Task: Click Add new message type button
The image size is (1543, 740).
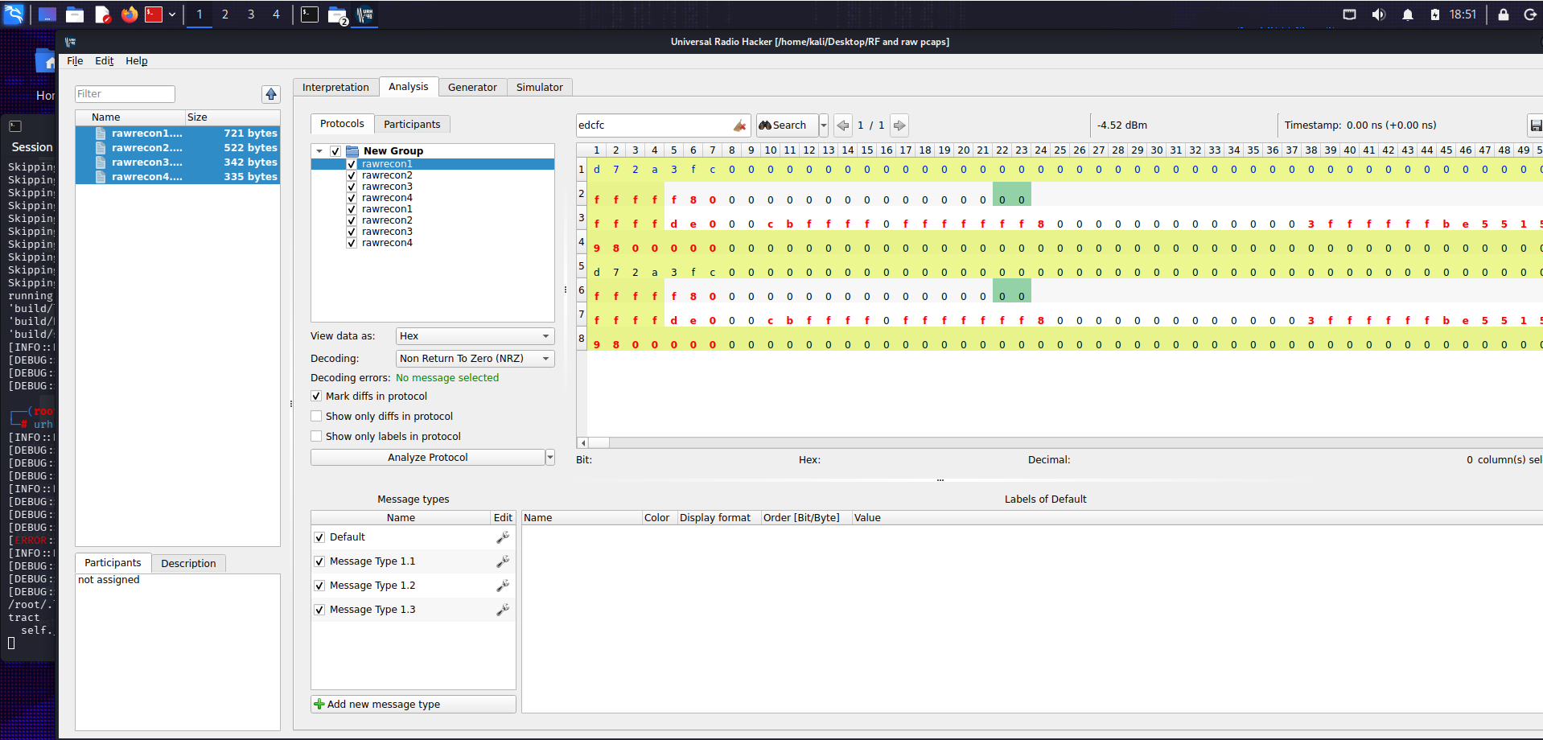Action: tap(414, 705)
